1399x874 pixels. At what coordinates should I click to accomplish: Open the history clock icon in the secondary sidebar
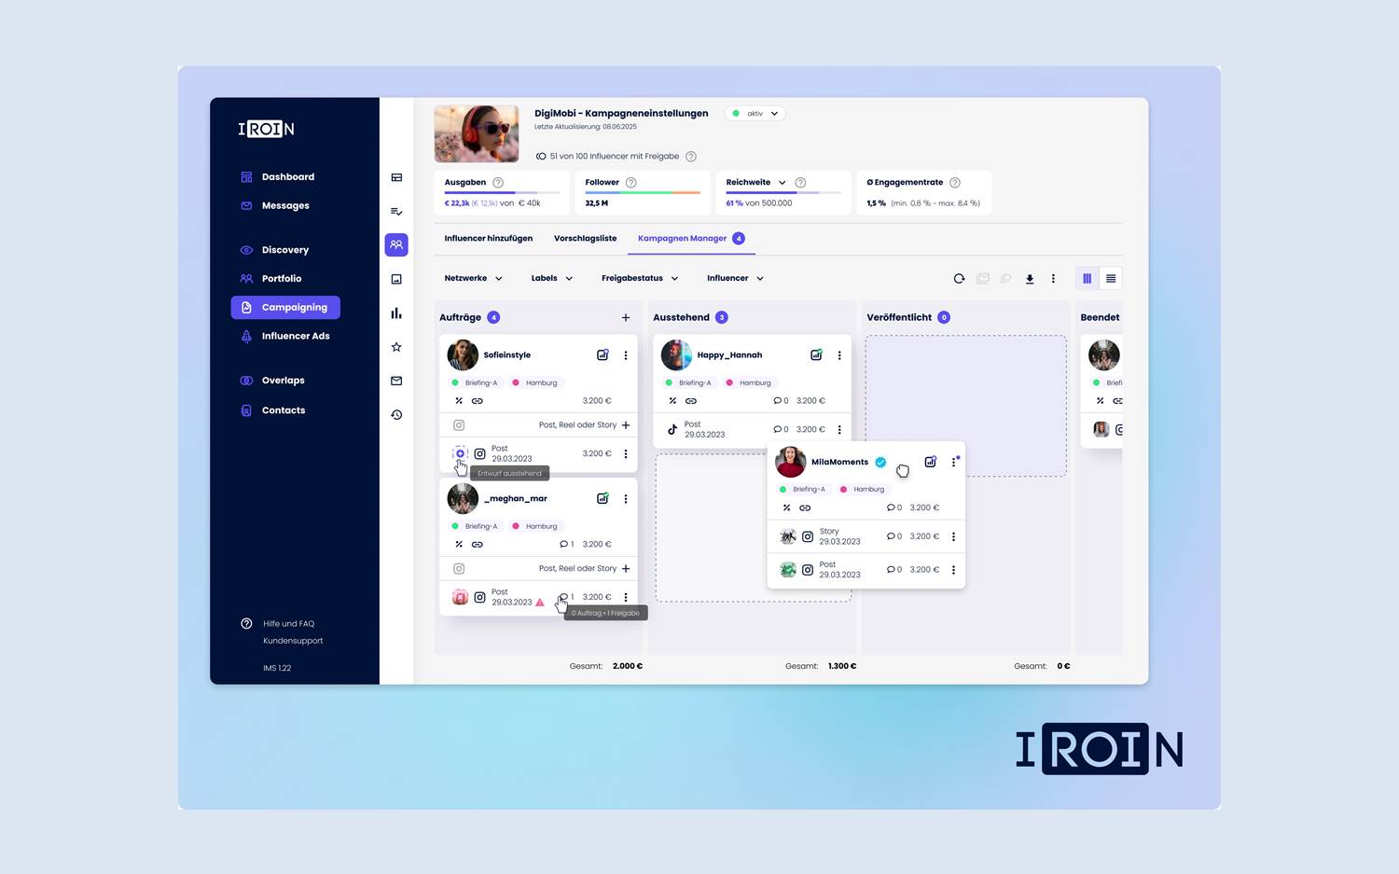pyautogui.click(x=396, y=415)
